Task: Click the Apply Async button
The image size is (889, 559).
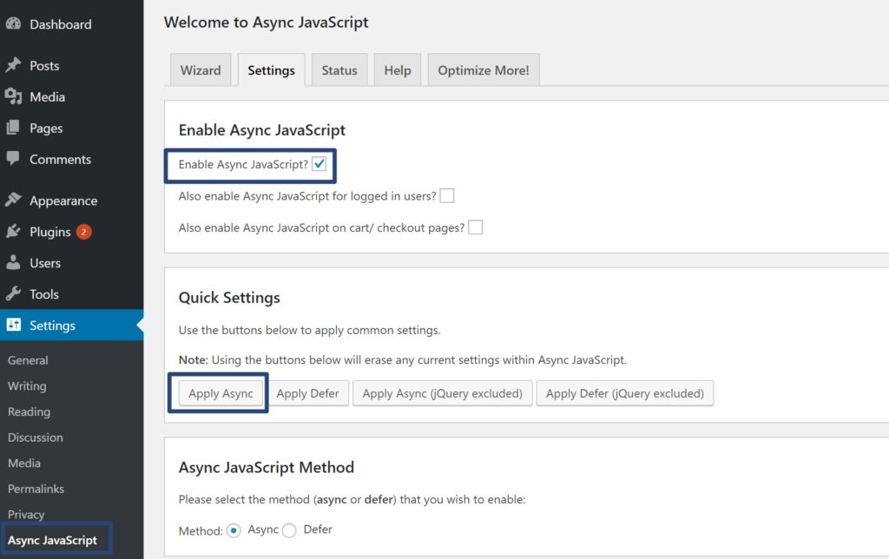Action: [x=221, y=393]
